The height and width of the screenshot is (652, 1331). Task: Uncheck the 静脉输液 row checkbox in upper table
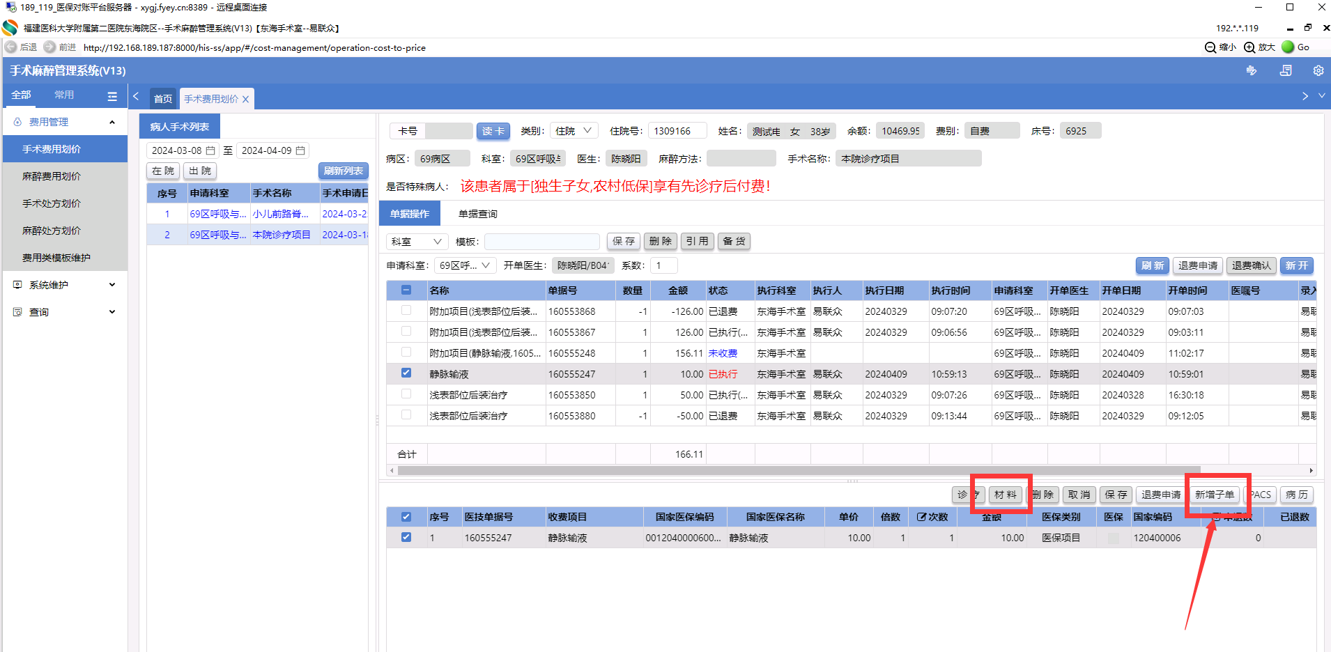click(406, 373)
